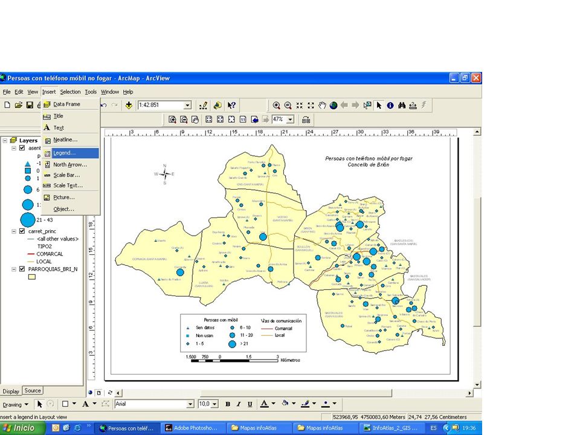Screen dimensions: 580x435
Task: Choose Scale Bar... from Insert menu
Action: coord(70,175)
